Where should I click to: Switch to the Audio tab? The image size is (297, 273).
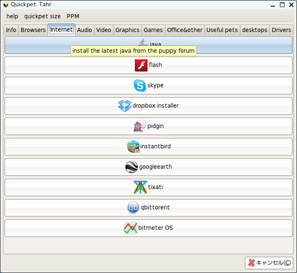pyautogui.click(x=85, y=30)
